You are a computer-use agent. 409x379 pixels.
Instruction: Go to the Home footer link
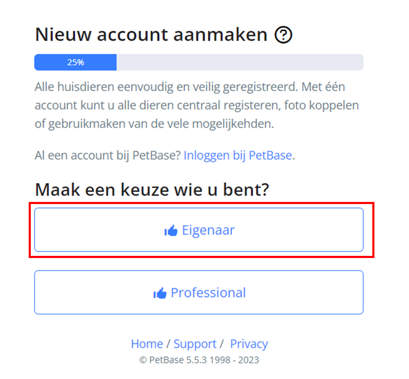(147, 344)
